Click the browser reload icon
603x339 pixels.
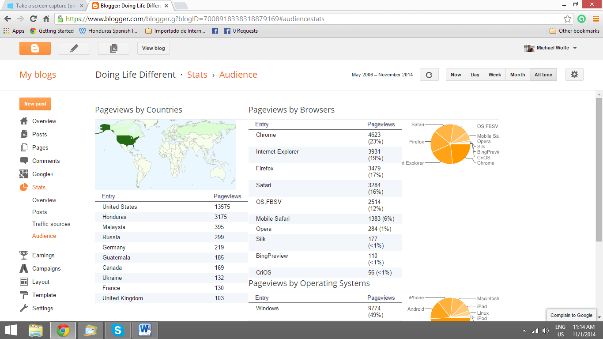point(33,19)
